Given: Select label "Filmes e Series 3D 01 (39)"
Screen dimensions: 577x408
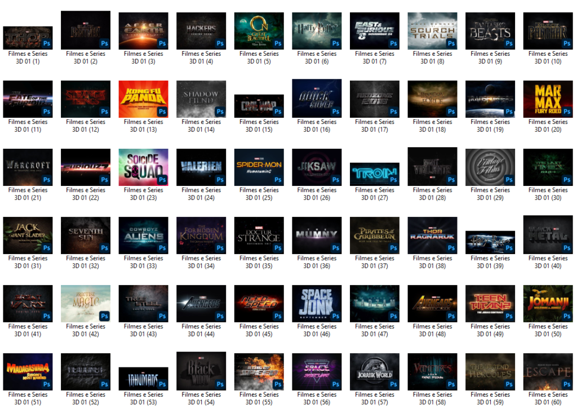Looking at the screenshot, I should click(490, 262).
